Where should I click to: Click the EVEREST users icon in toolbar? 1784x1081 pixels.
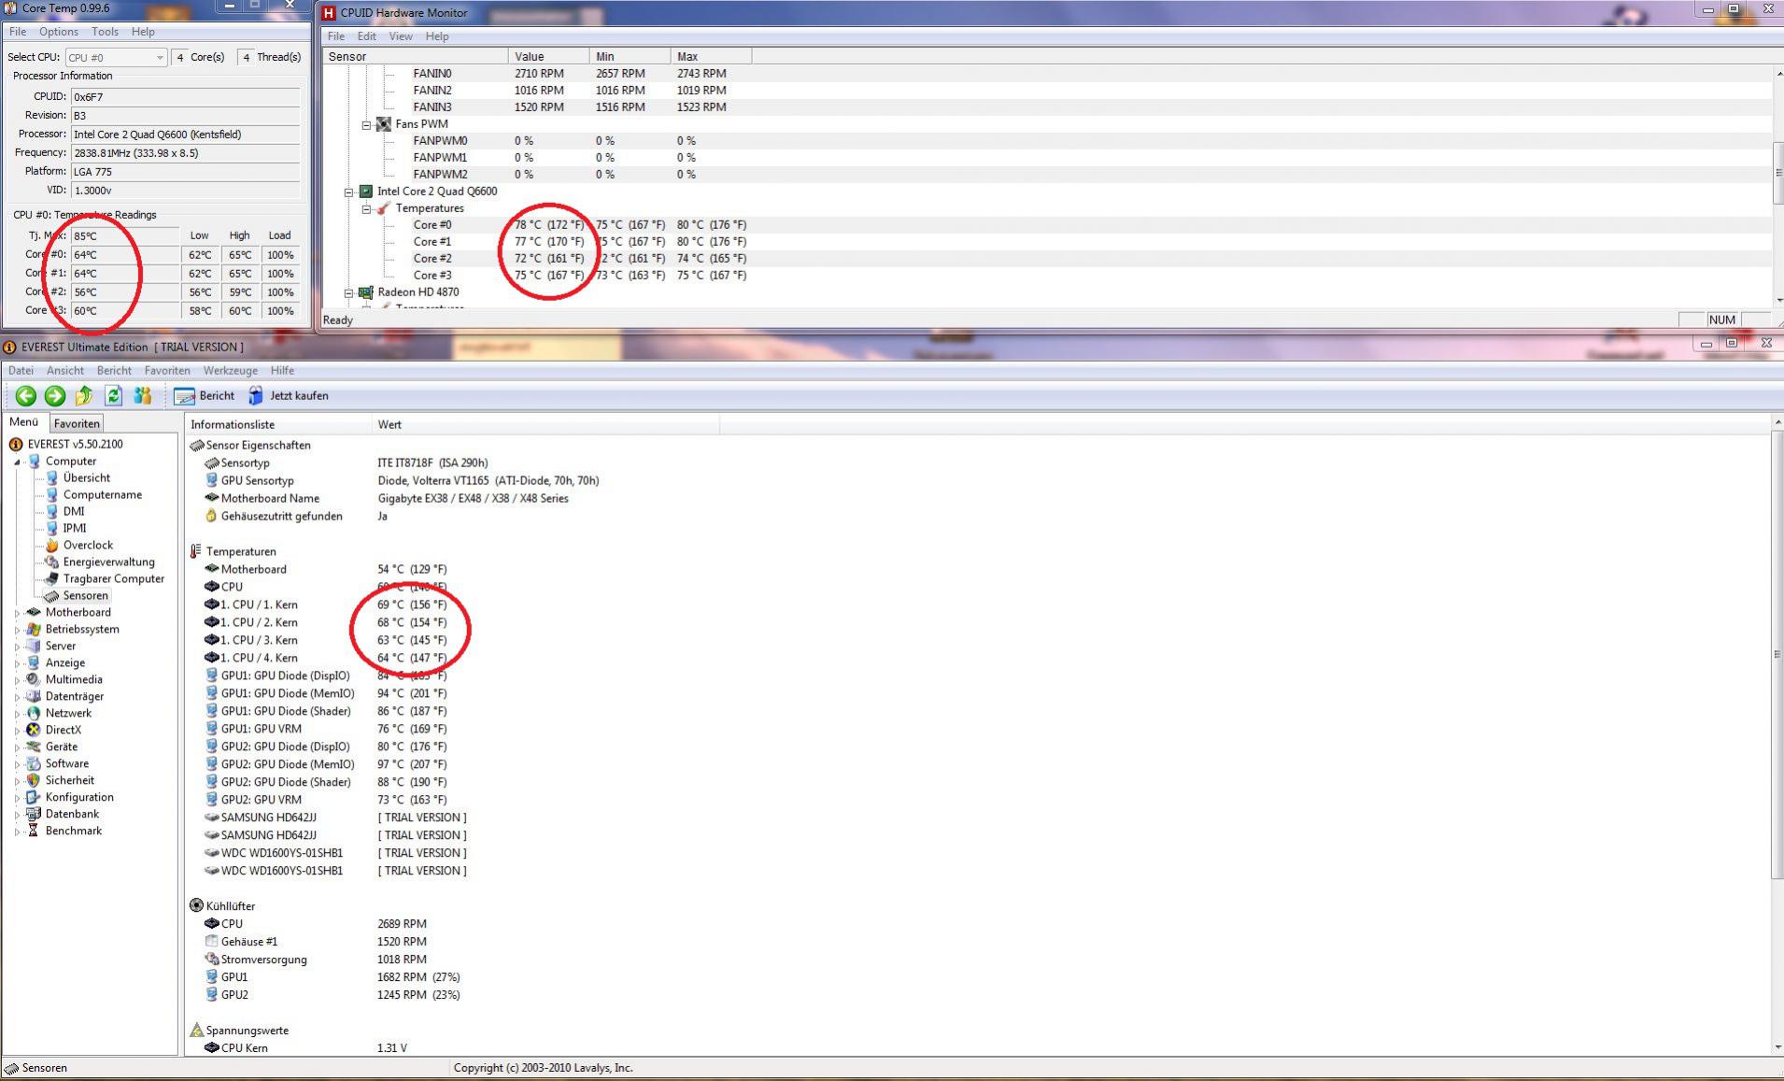tap(143, 396)
